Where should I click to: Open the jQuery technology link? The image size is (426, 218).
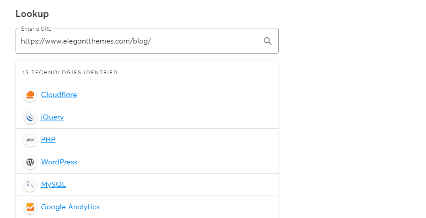(52, 117)
